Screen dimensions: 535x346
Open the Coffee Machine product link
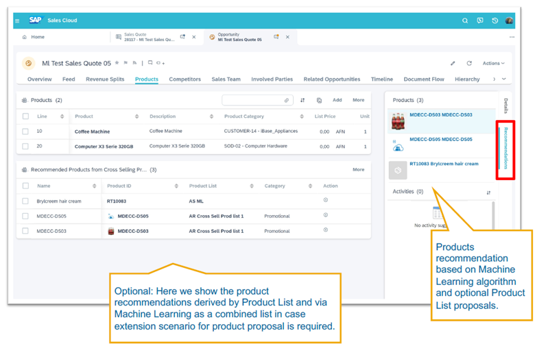pyautogui.click(x=92, y=132)
